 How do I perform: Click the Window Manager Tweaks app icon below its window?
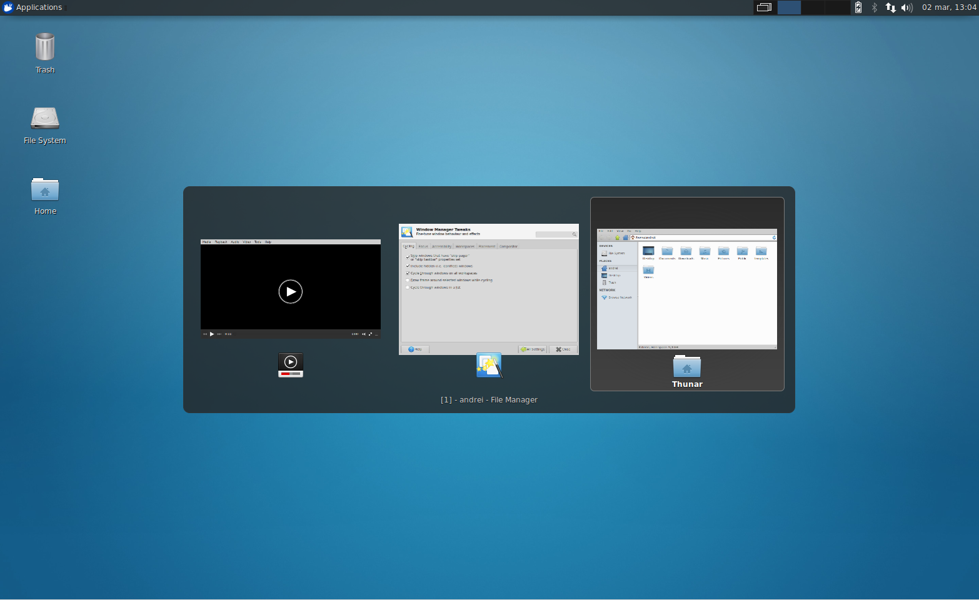pos(489,365)
